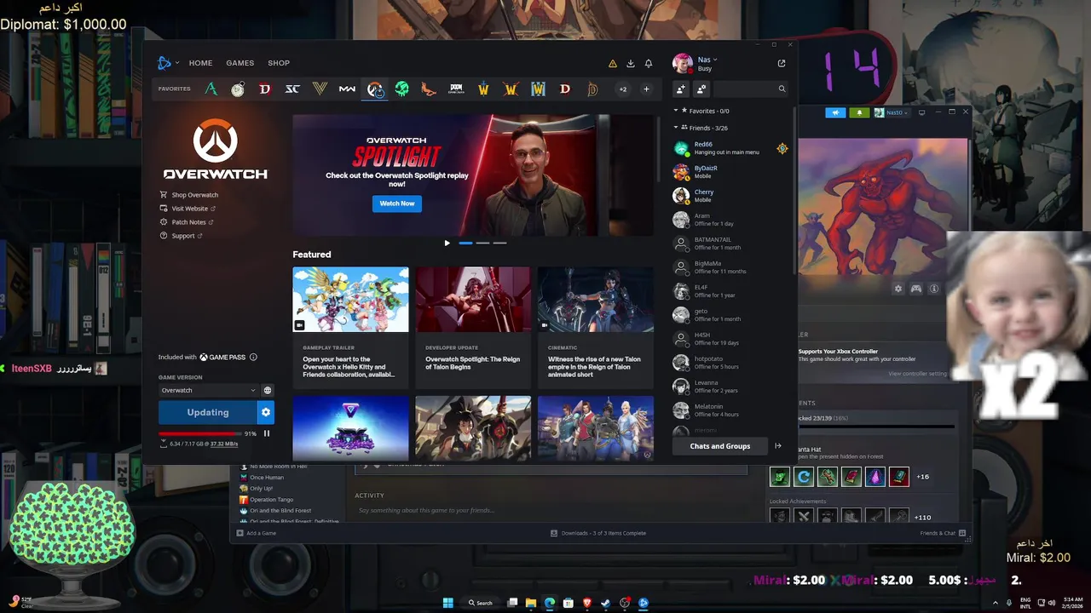This screenshot has width=1091, height=613.
Task: Select friend ByDaizR in the list
Action: point(730,172)
